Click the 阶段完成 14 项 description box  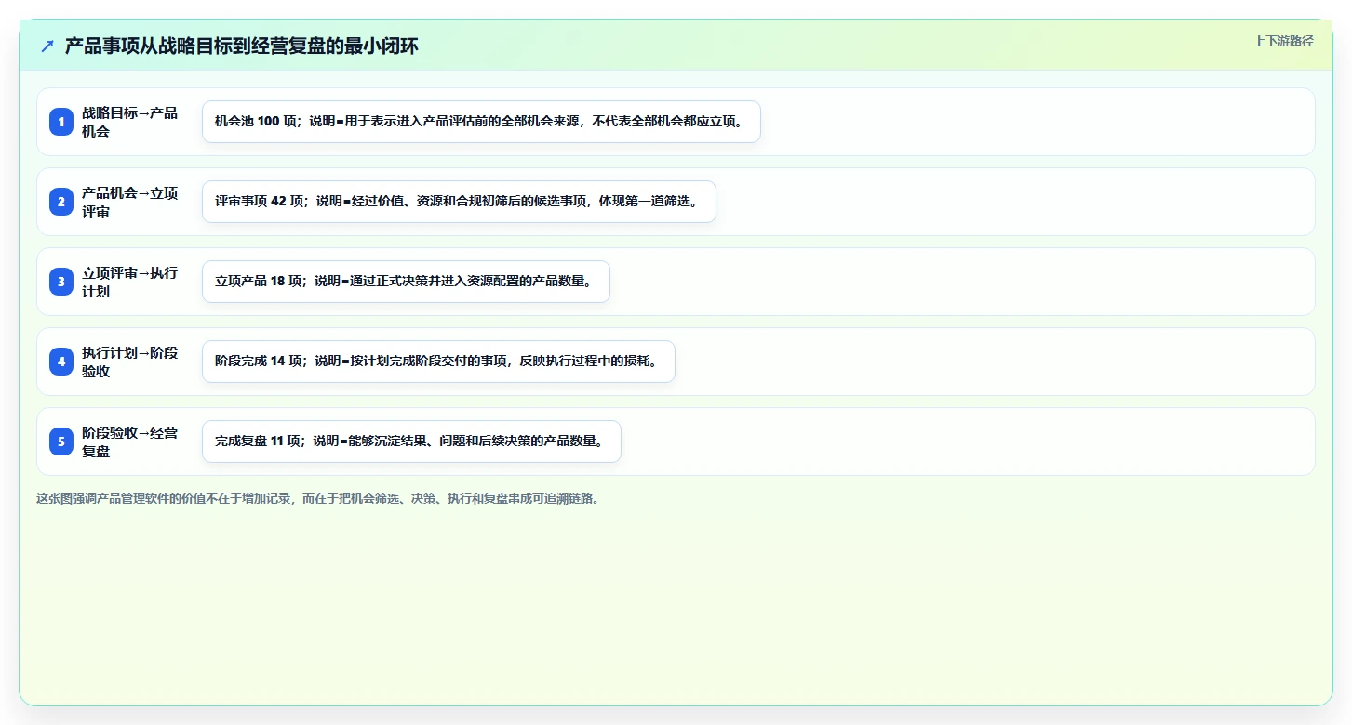coord(438,362)
